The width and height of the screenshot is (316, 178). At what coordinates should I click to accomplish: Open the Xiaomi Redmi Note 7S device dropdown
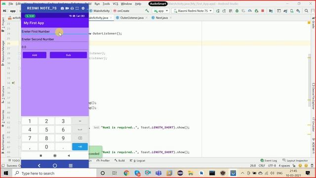pyautogui.click(x=193, y=11)
